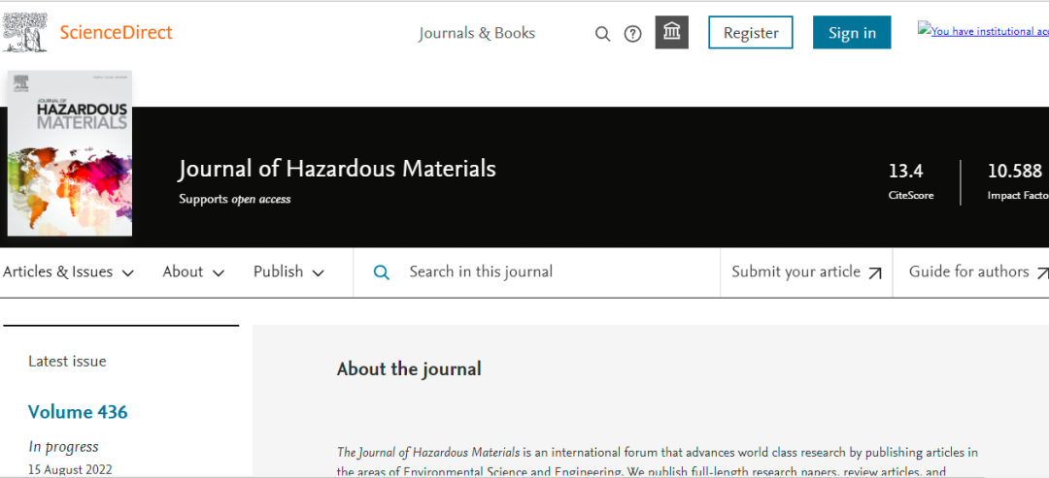Image resolution: width=1049 pixels, height=478 pixels.
Task: Open the help question mark icon
Action: 632,34
